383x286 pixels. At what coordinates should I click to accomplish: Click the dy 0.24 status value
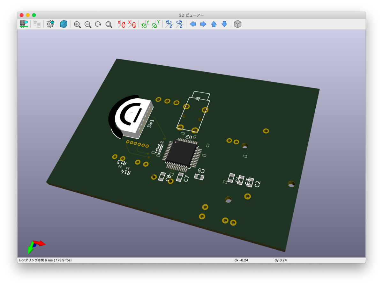point(281,260)
